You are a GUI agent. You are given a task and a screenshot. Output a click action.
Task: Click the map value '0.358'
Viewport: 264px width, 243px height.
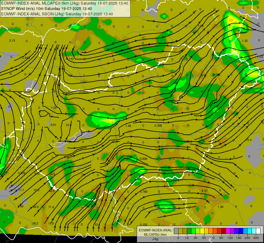158,126
